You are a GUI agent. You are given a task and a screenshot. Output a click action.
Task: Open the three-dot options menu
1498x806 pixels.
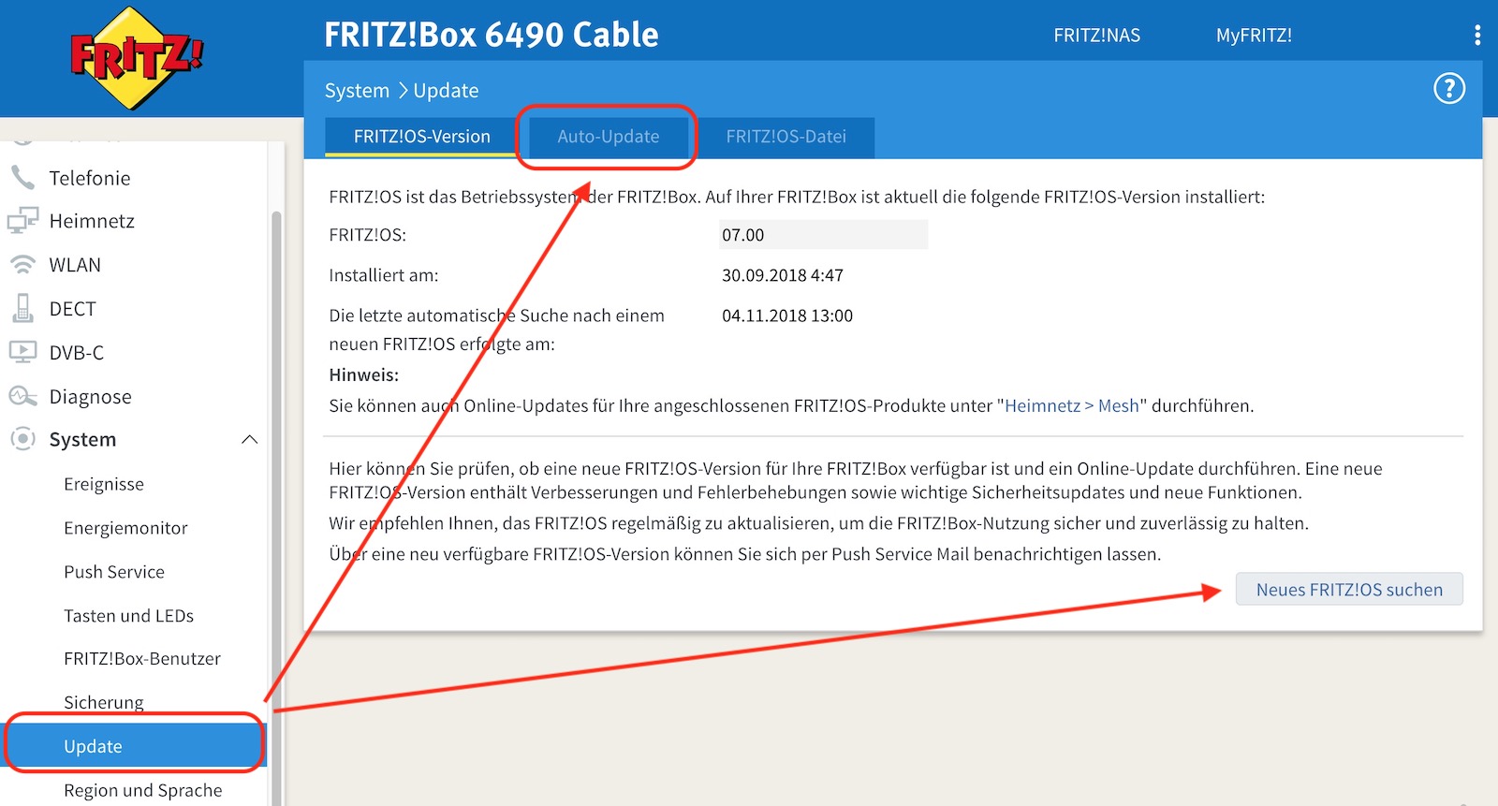tap(1477, 36)
